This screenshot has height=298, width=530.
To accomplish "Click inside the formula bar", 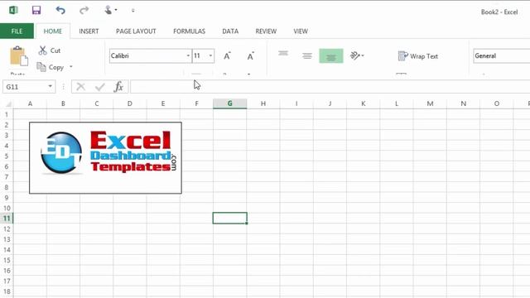I will click(x=330, y=87).
